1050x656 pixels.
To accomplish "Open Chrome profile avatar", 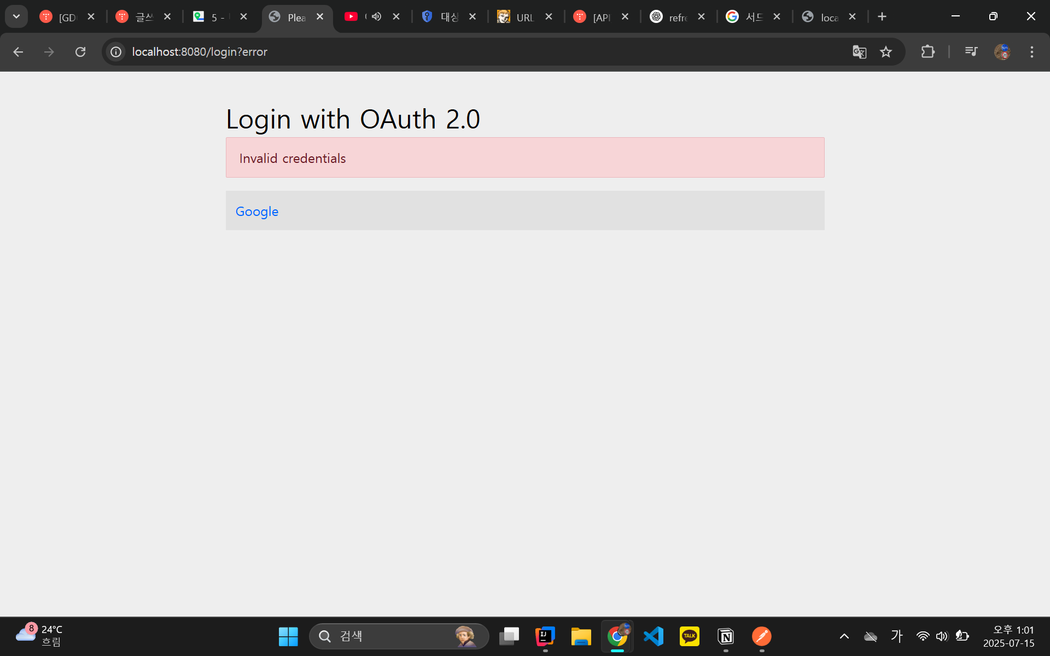I will 1002,52.
